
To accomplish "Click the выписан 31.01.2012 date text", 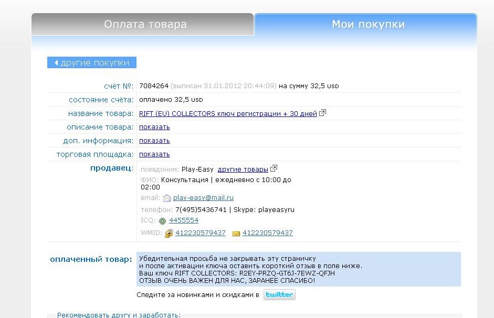I will [223, 86].
